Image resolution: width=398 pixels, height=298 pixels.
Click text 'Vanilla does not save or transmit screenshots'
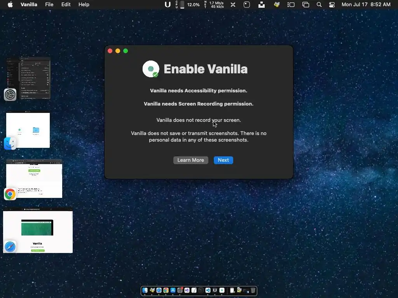pos(185,133)
